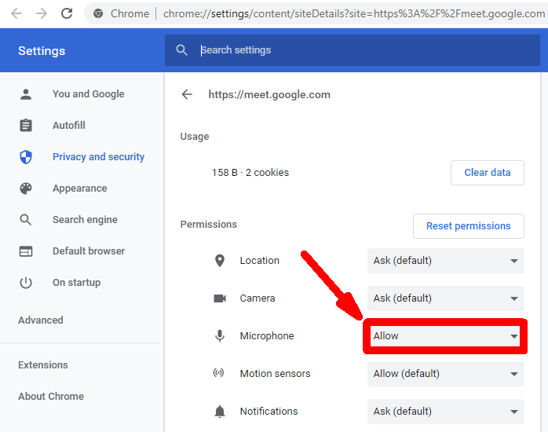
Task: Click the back arrow beside https://meet.google.com
Action: [x=187, y=94]
